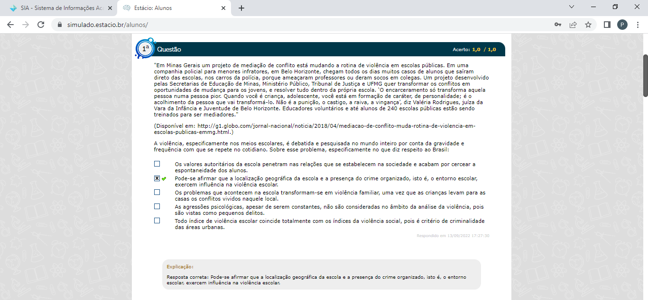Click the browser back arrow
The image size is (648, 300).
pyautogui.click(x=10, y=25)
